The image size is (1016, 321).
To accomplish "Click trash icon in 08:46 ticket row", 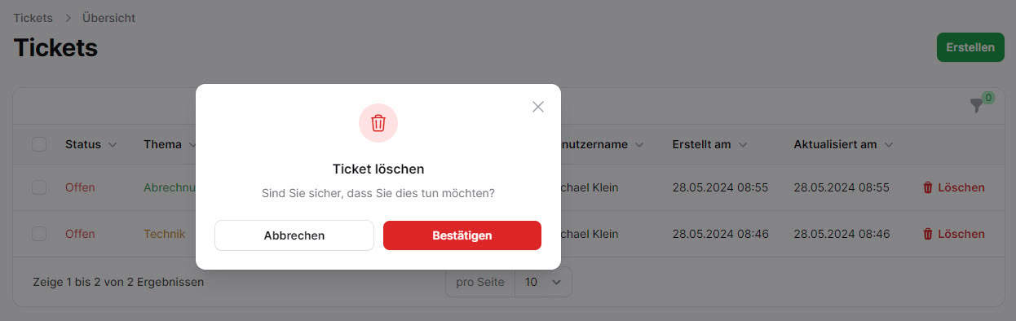I will [x=928, y=234].
